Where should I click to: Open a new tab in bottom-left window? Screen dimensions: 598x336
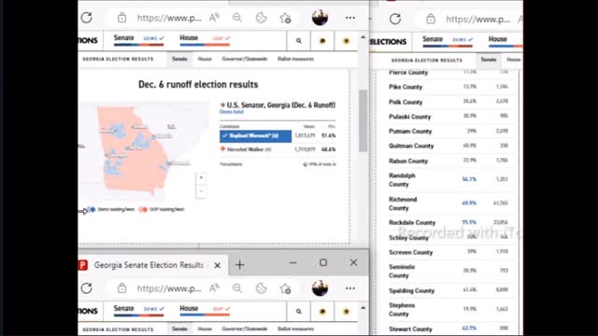click(x=239, y=265)
